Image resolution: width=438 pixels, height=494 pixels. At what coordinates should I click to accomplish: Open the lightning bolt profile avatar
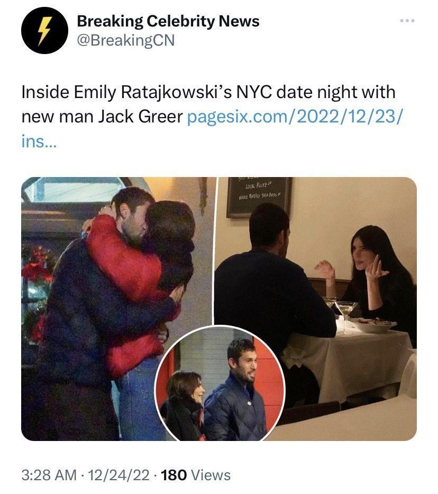44,31
